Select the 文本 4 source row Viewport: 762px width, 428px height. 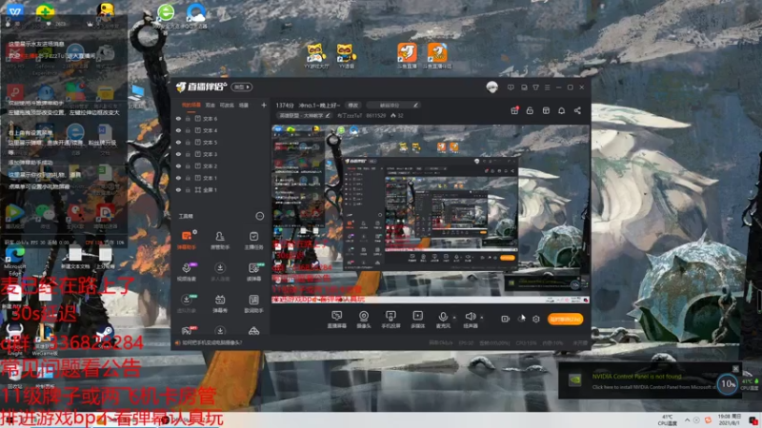pyautogui.click(x=221, y=130)
